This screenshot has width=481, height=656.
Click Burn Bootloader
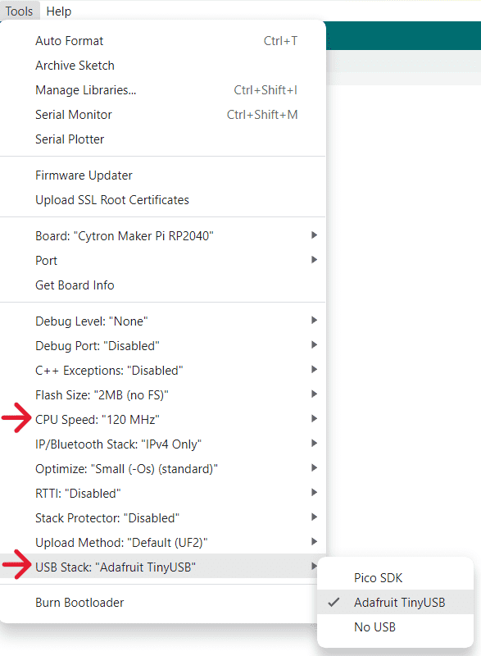click(x=162, y=603)
